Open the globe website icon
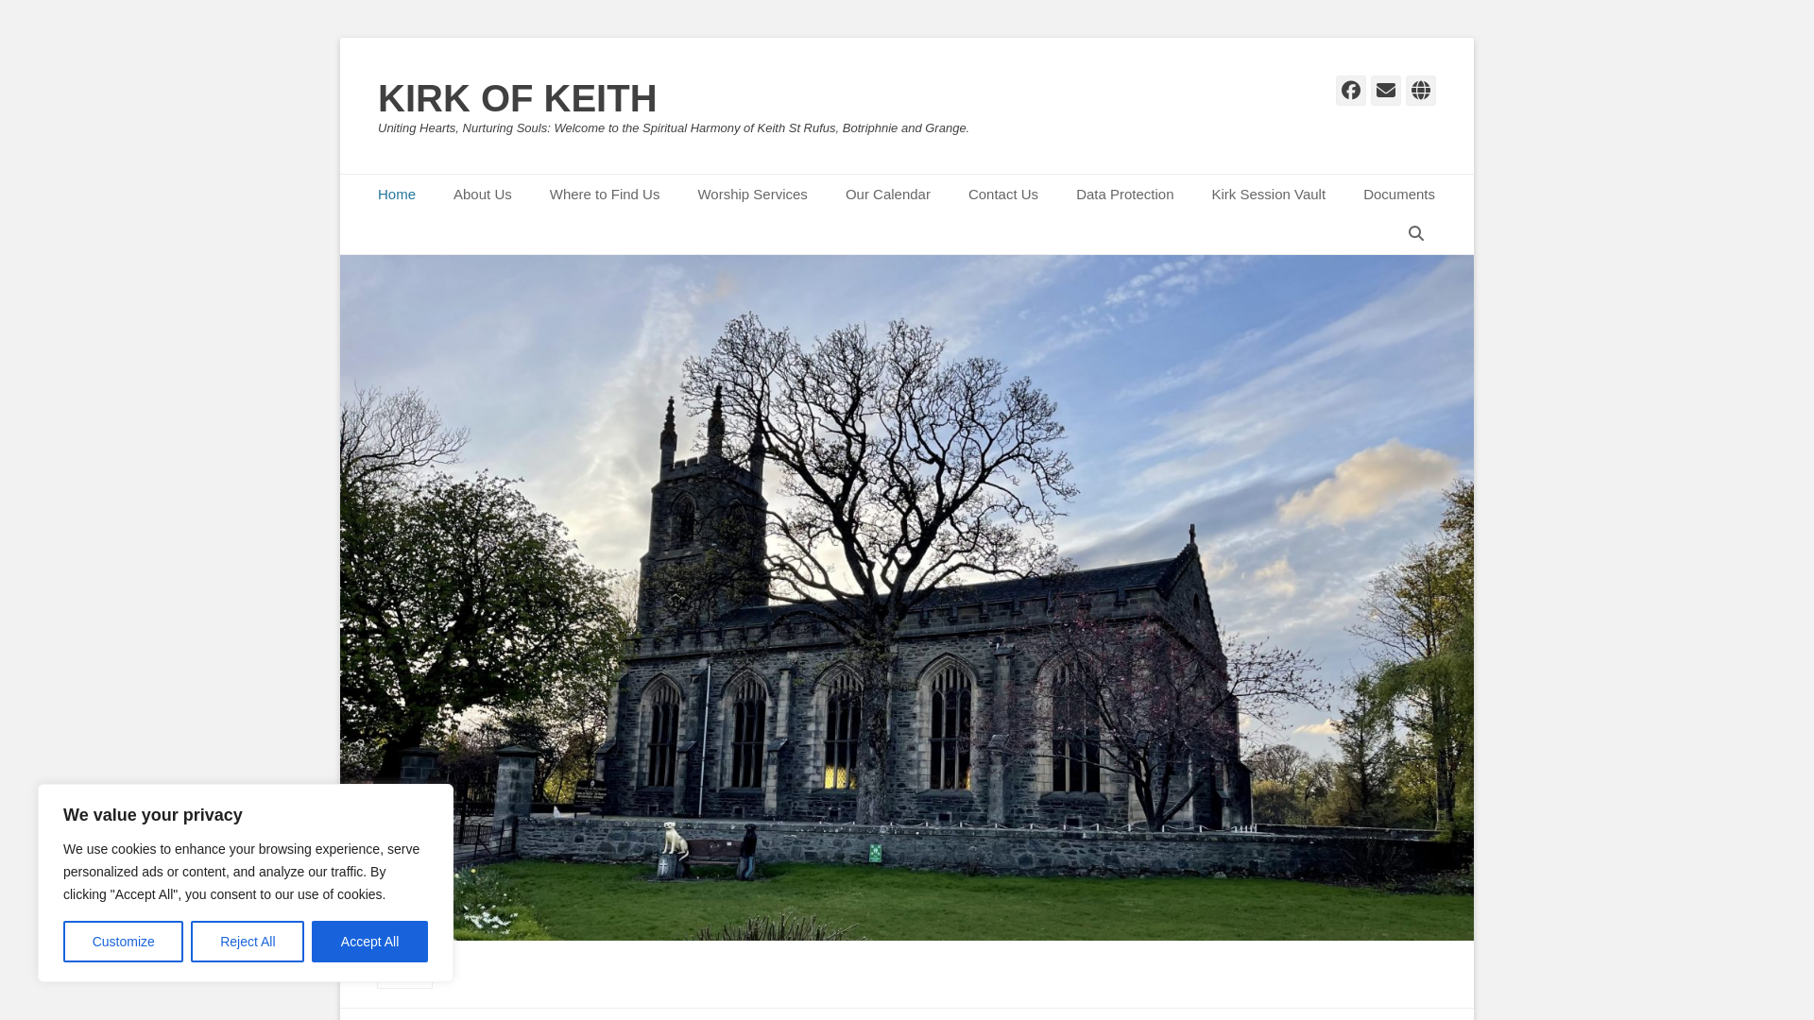The width and height of the screenshot is (1814, 1020). click(1420, 91)
